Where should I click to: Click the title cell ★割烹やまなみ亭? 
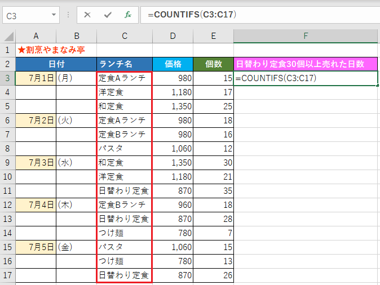pyautogui.click(x=51, y=50)
